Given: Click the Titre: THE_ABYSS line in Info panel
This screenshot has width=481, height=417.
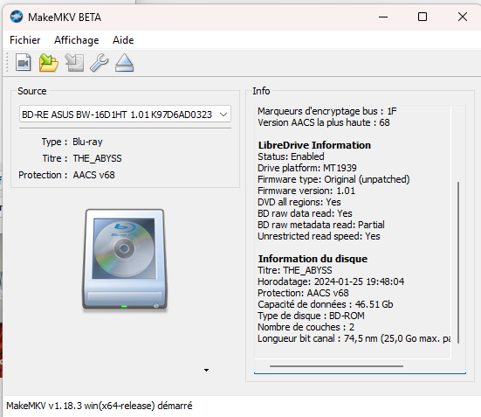Looking at the screenshot, I should tap(295, 270).
